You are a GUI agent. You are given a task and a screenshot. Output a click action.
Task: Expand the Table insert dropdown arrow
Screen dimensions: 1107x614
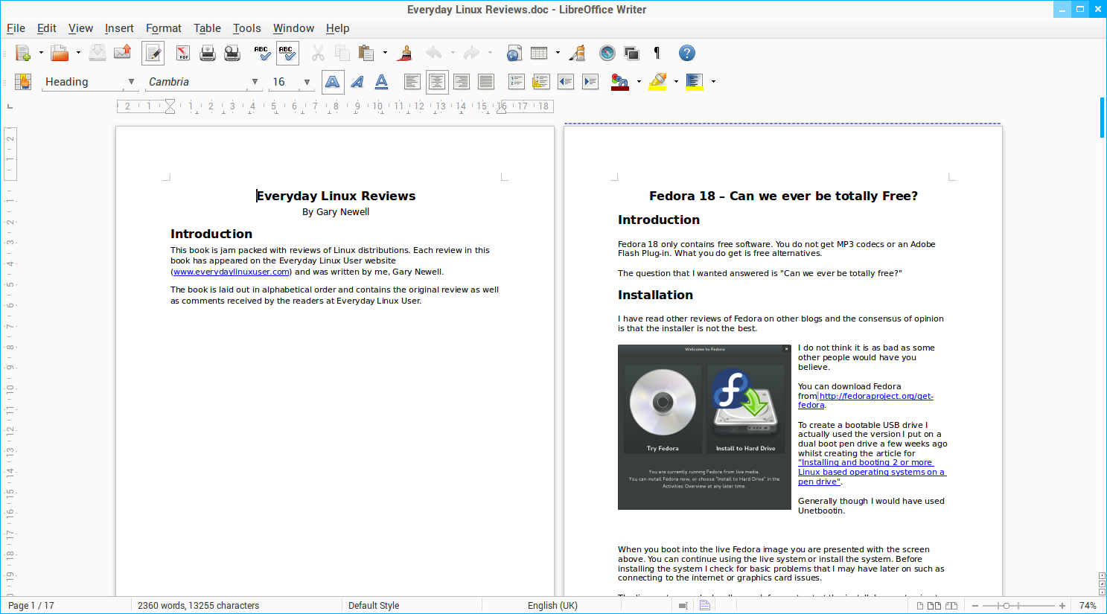tap(558, 53)
